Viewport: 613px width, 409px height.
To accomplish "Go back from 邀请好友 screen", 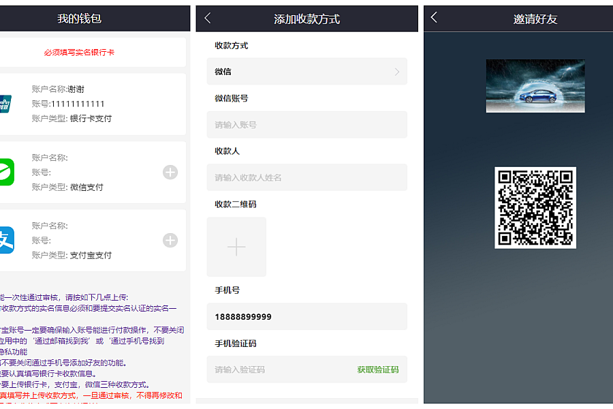I will pos(434,17).
